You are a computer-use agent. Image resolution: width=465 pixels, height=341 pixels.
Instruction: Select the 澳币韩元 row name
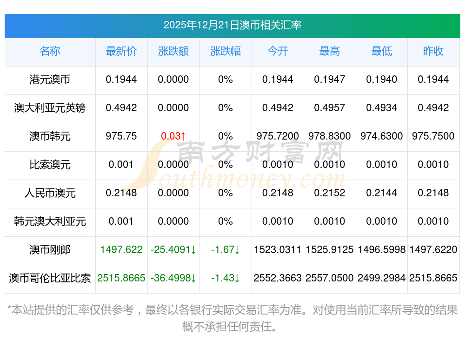click(50, 136)
